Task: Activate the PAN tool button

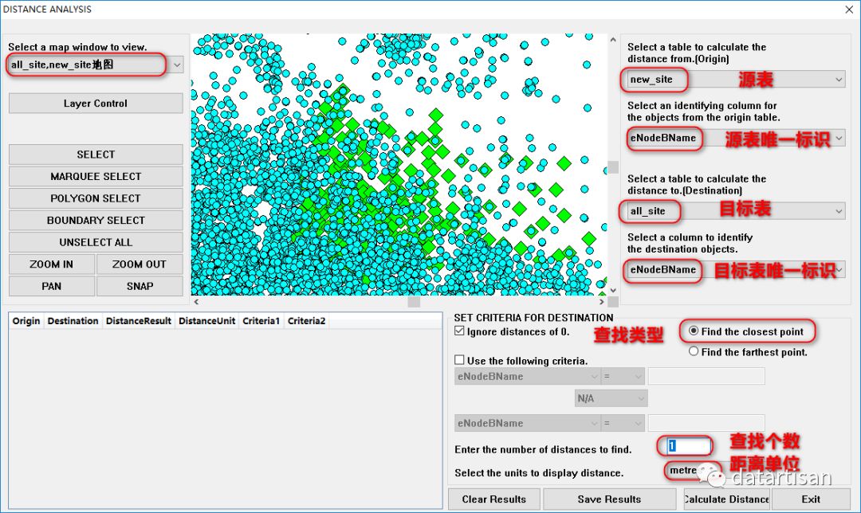Action: [52, 287]
